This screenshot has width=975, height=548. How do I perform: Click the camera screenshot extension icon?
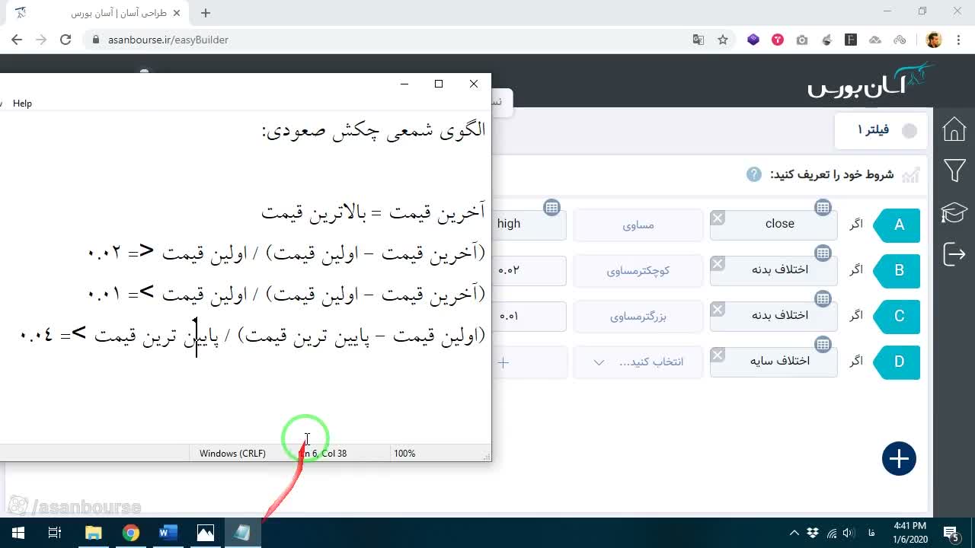tap(802, 40)
